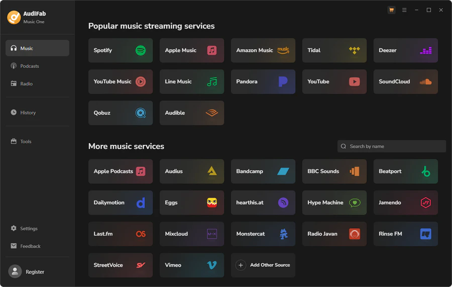
Task: Select the Deezer service card
Action: click(x=406, y=50)
